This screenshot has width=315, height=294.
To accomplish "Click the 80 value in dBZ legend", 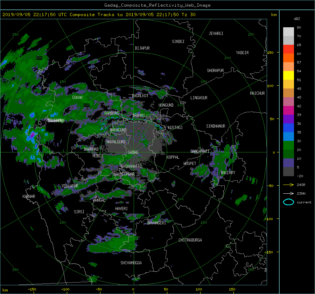I will (x=299, y=28).
